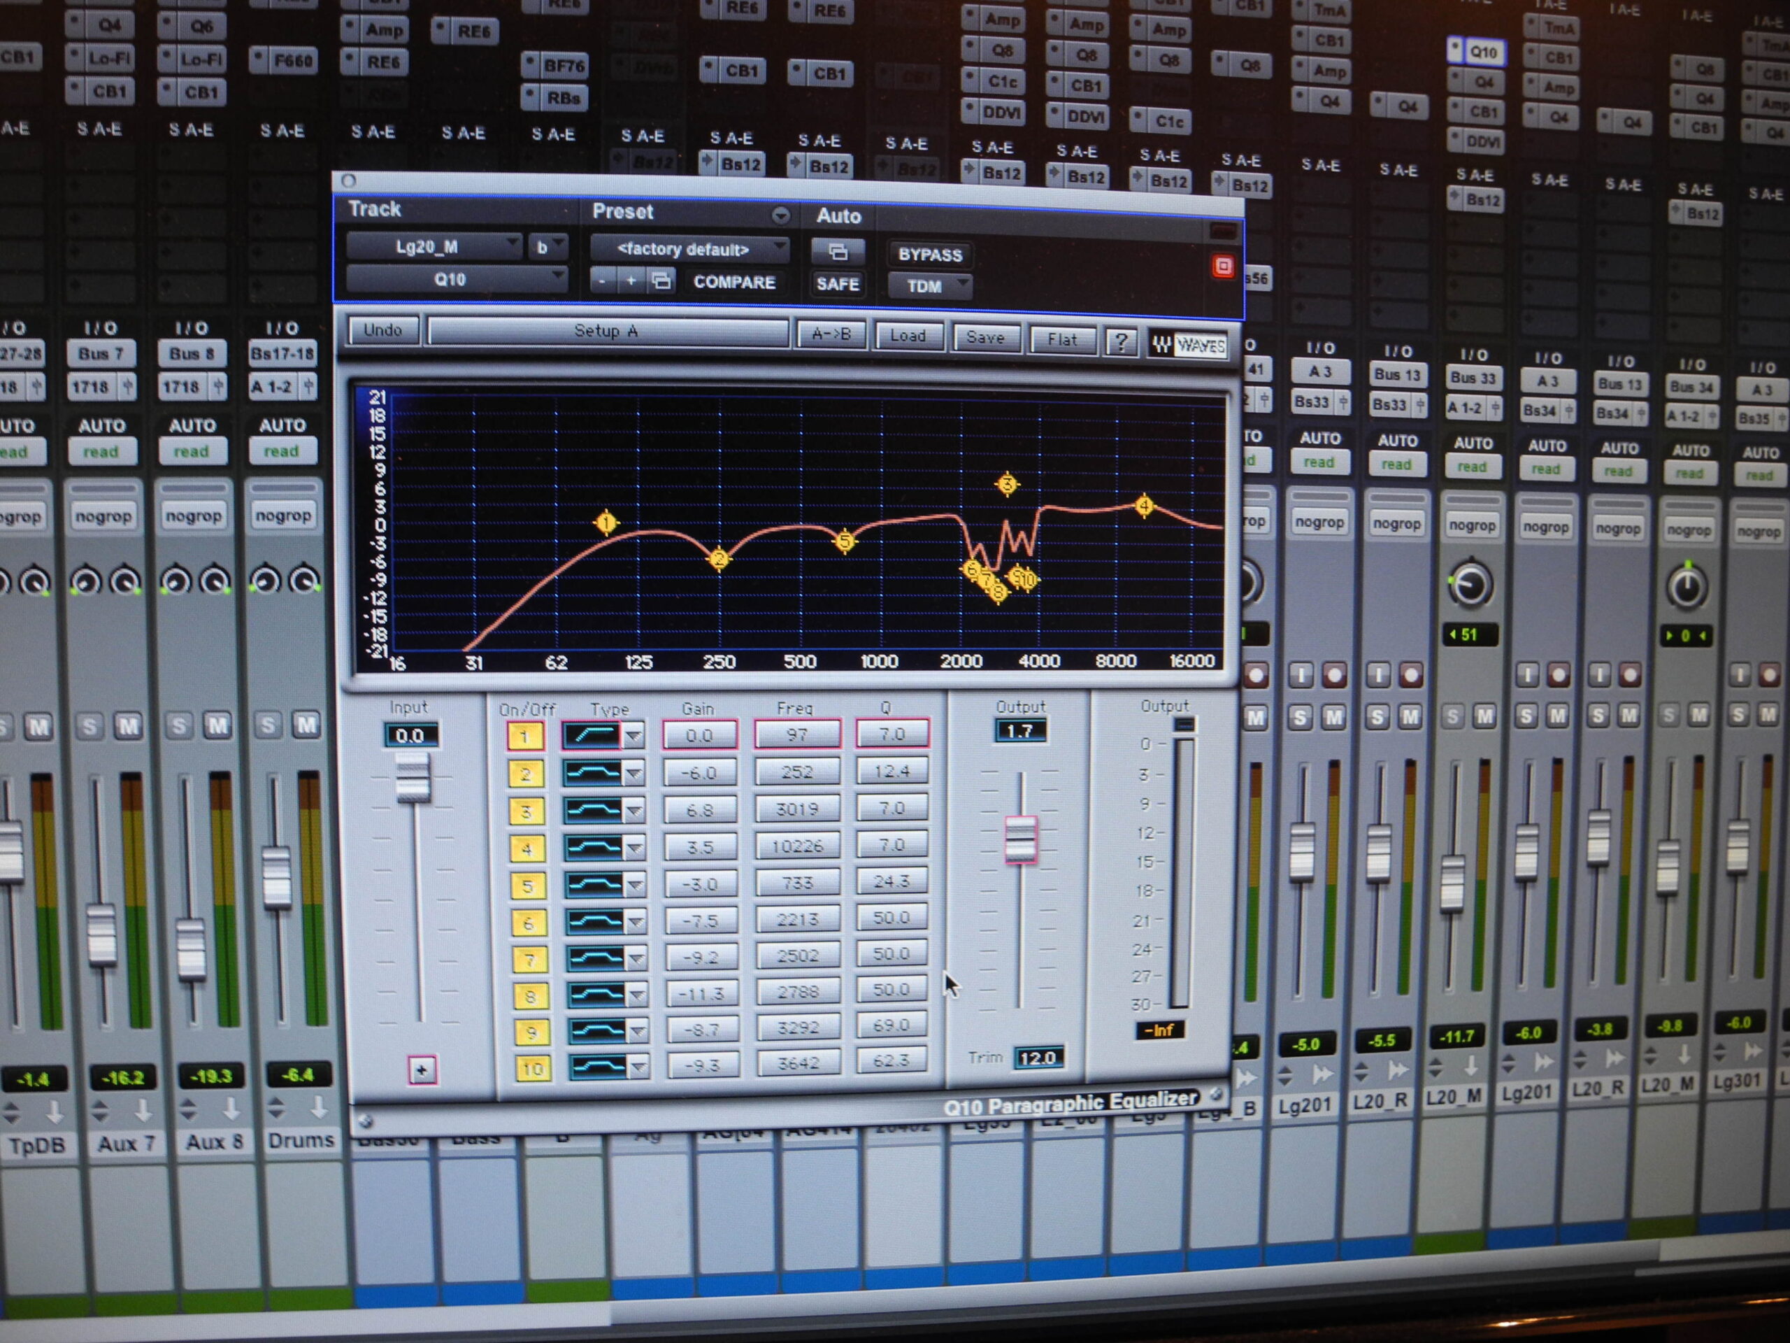Screen dimensions: 1790x1343
Task: Click Load in the Waves toolbar
Action: tap(908, 336)
